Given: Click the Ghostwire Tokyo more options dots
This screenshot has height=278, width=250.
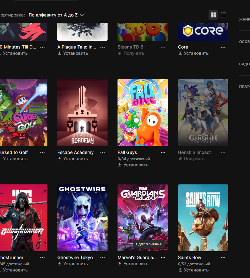Looking at the screenshot, I should pyautogui.click(x=103, y=257).
